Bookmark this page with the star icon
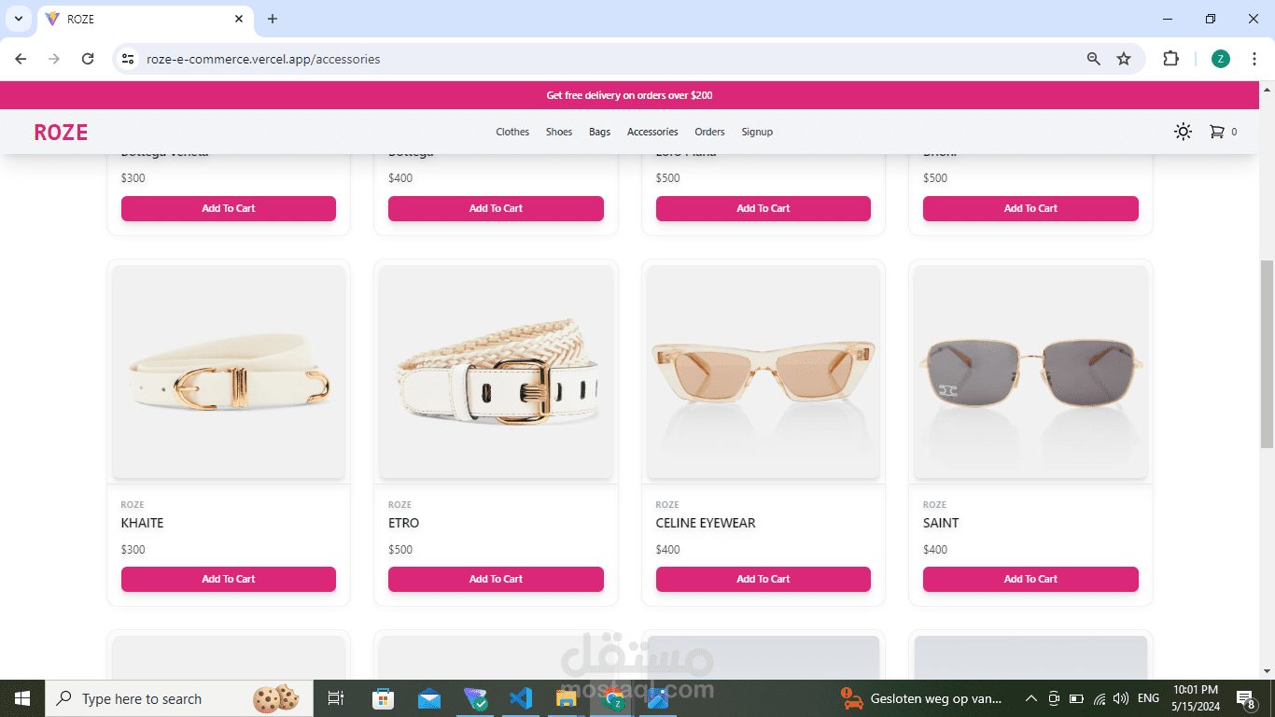The height and width of the screenshot is (717, 1275). coord(1124,59)
